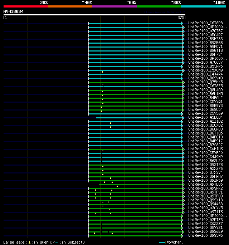Open hit label UniRef100_A9PCV1

(x=205, y=46)
